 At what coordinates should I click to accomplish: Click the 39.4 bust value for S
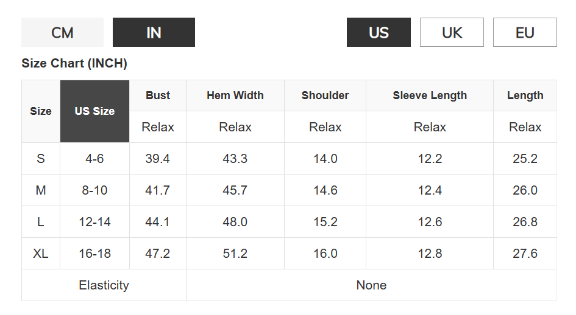(x=158, y=159)
